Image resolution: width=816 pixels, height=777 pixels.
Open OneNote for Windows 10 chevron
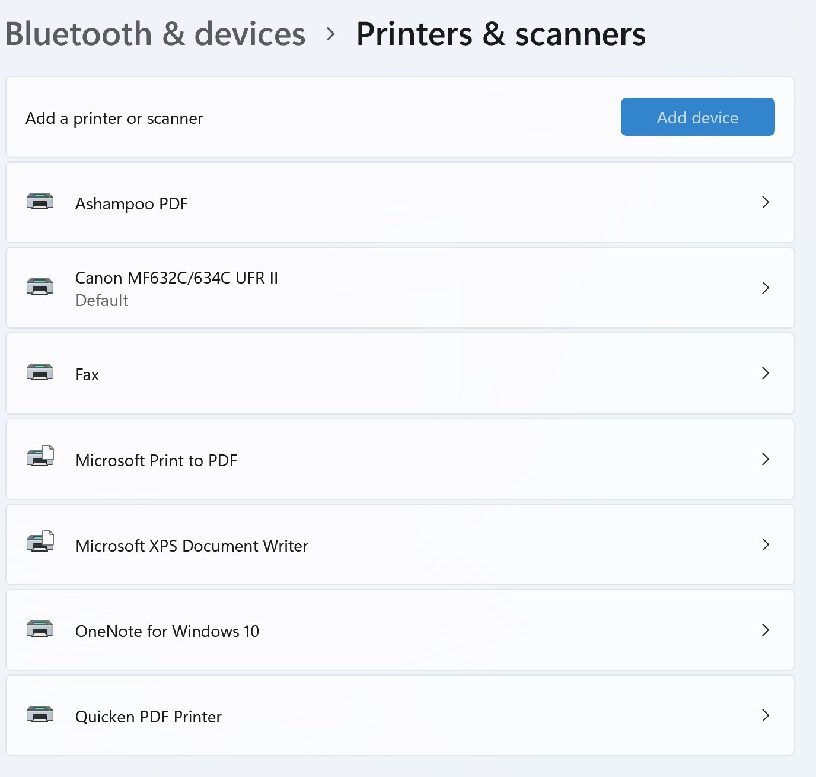pos(766,630)
